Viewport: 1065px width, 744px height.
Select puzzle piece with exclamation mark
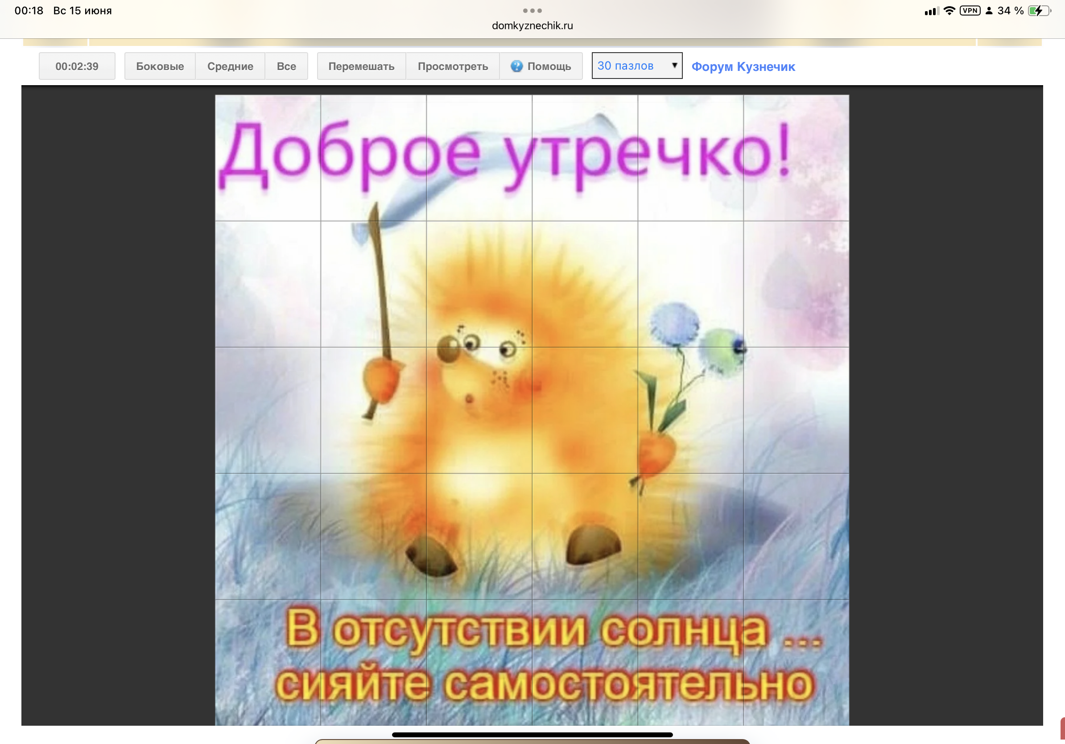[x=796, y=158]
